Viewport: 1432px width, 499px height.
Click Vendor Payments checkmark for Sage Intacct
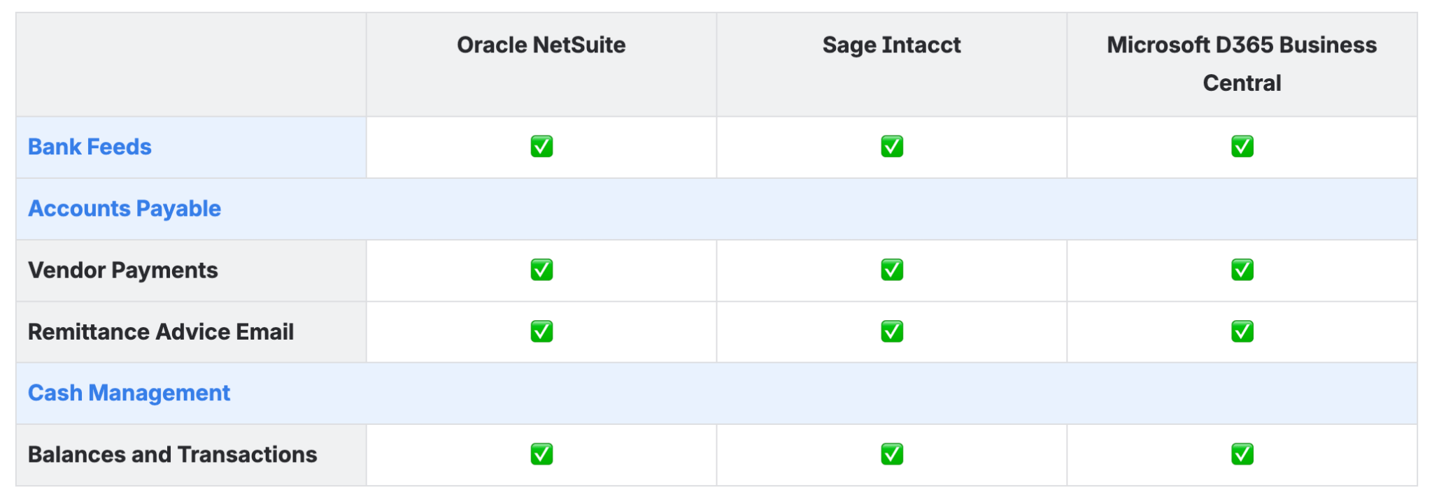pos(892,270)
